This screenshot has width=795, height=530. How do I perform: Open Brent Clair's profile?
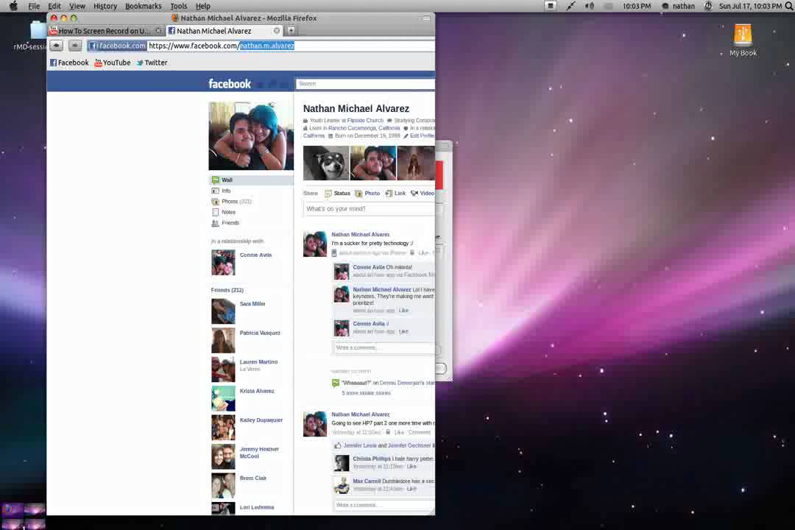[x=253, y=478]
